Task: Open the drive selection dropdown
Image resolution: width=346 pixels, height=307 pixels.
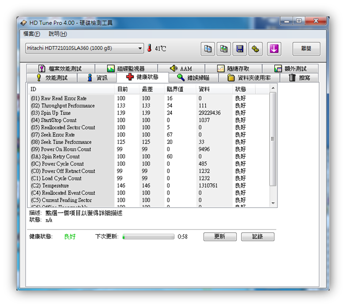Action: click(x=85, y=49)
